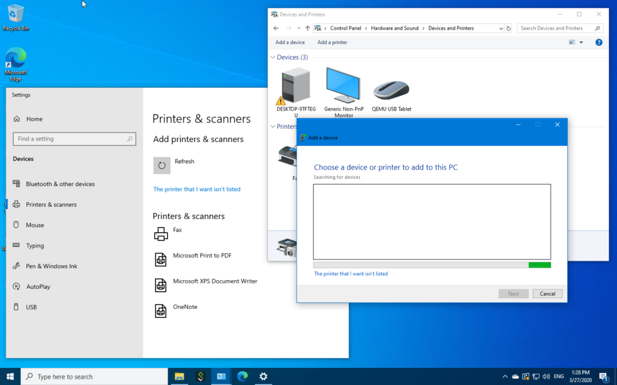Screen dimensions: 617x385
Task: Click the device search progress bar
Action: (x=432, y=266)
